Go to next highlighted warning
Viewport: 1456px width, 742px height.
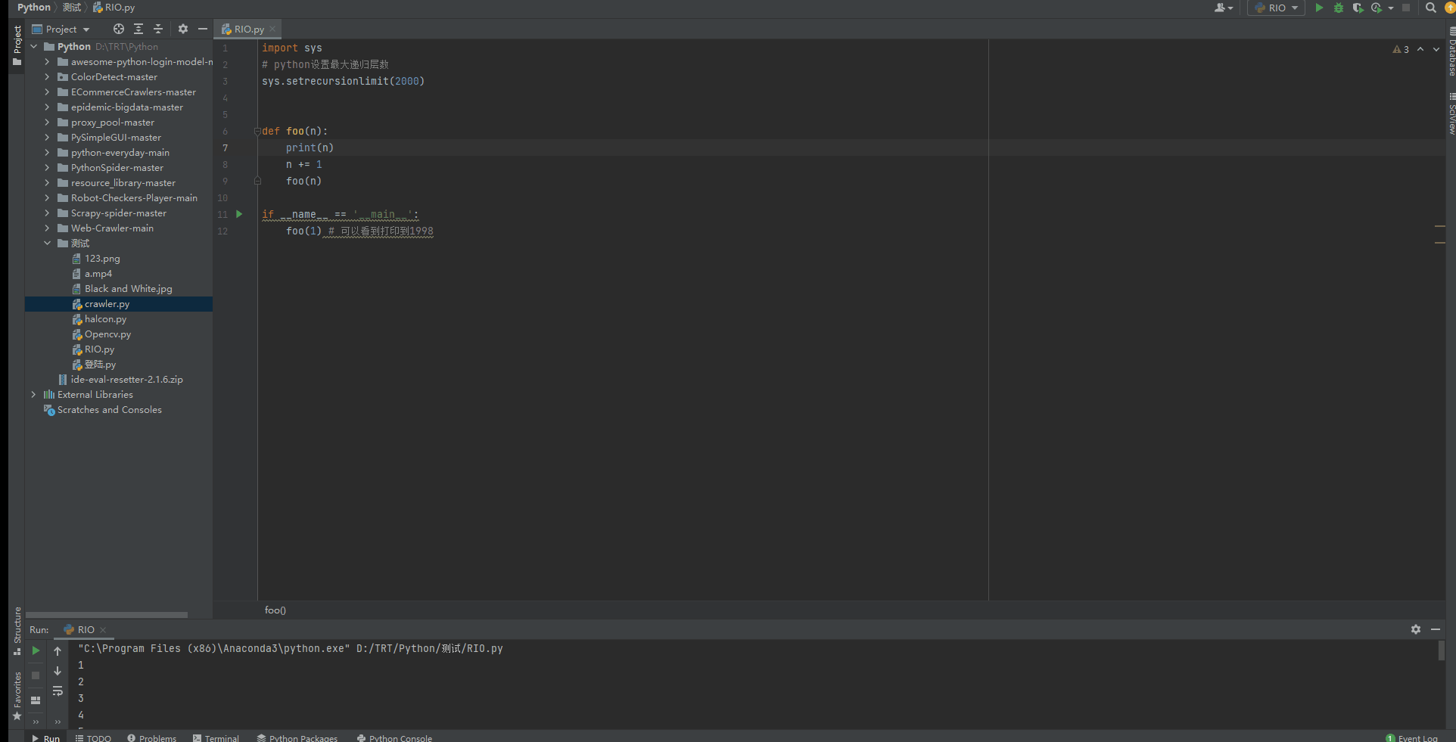[x=1436, y=49]
